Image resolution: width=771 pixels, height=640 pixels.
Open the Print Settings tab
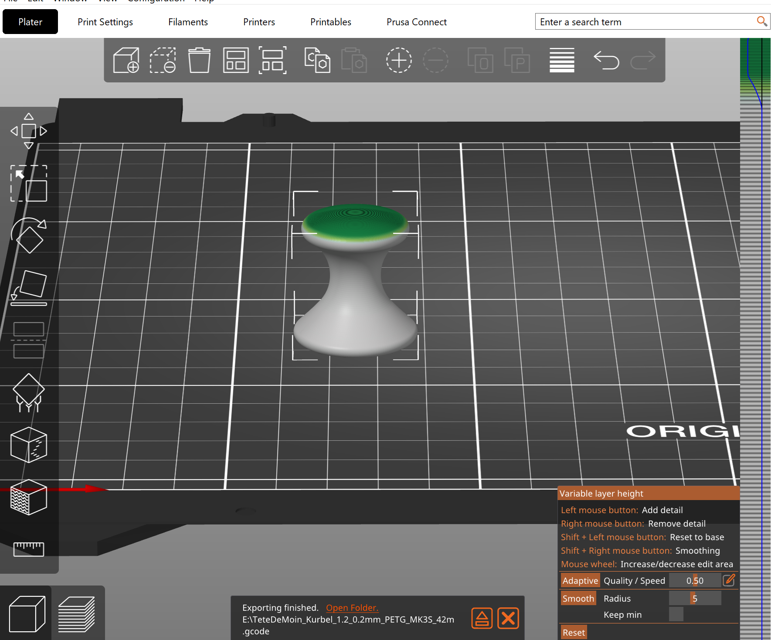105,22
